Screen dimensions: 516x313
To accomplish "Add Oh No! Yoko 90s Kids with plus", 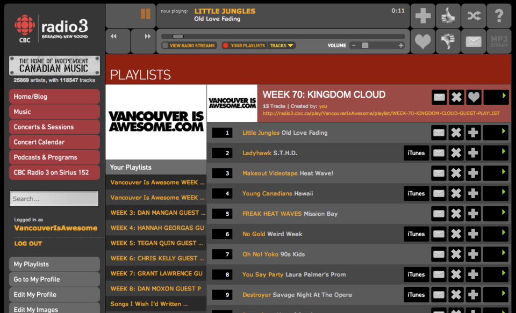I will click(473, 254).
